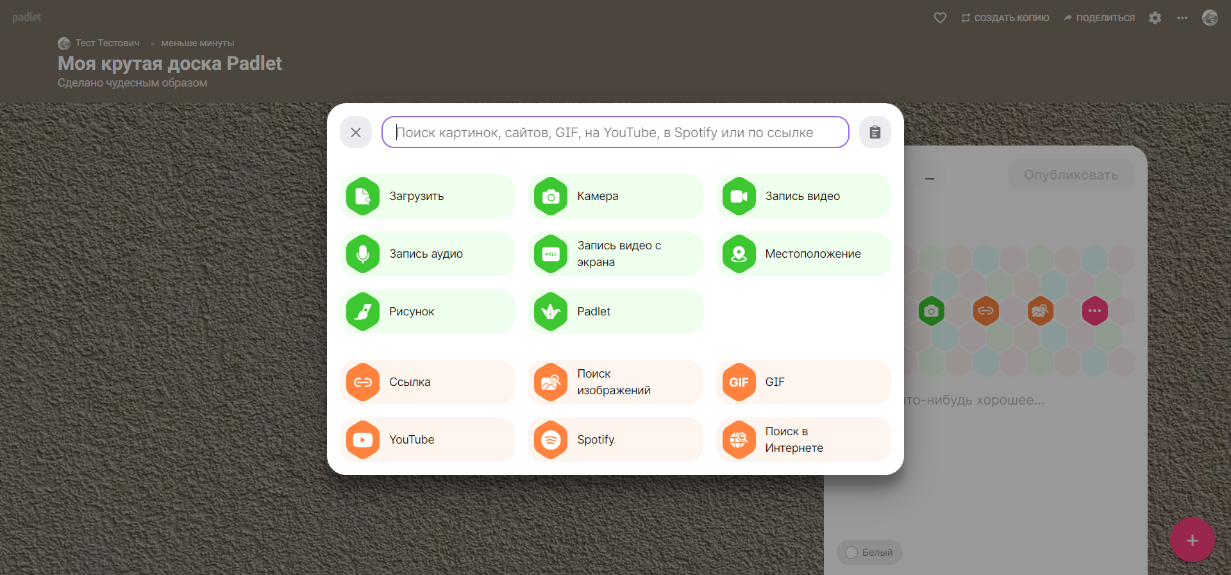Click ПОДЕЛИТЬСЯ share button
This screenshot has height=575, width=1231.
pos(1099,18)
